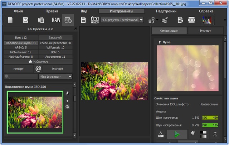The image size is (229, 145).
Task: Click the PROJECTS camera icon
Action: (95, 20)
